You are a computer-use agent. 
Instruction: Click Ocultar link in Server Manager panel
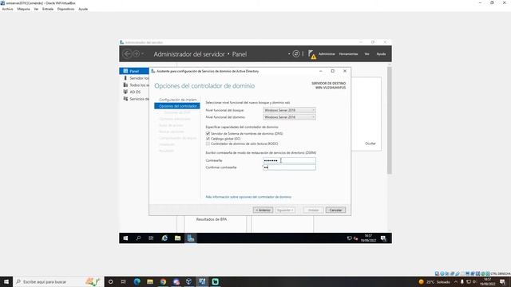click(x=370, y=143)
